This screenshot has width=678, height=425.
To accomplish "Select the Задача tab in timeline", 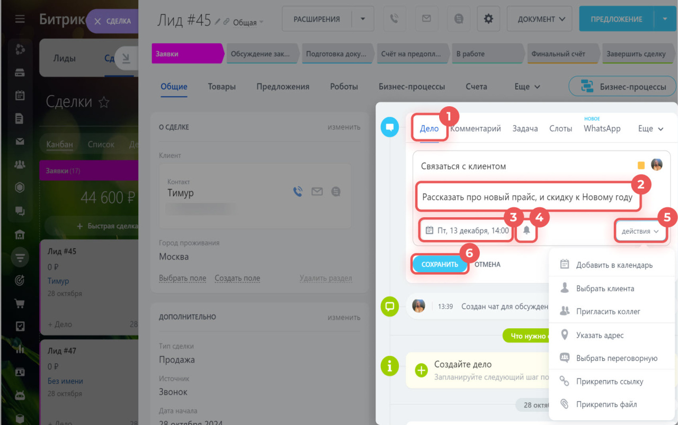I will tap(525, 128).
